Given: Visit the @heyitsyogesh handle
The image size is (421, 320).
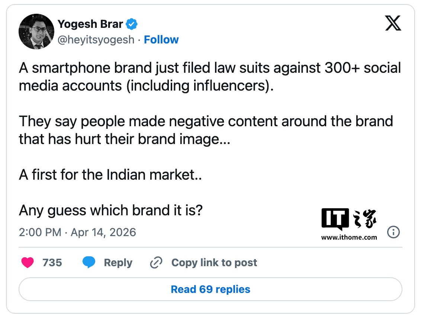Looking at the screenshot, I should pos(96,40).
